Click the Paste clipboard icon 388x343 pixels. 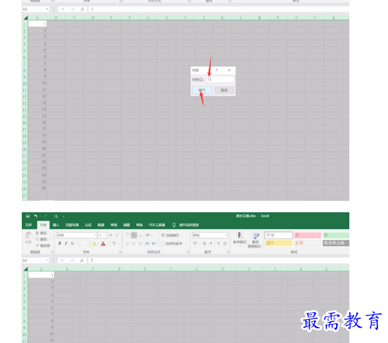click(28, 235)
